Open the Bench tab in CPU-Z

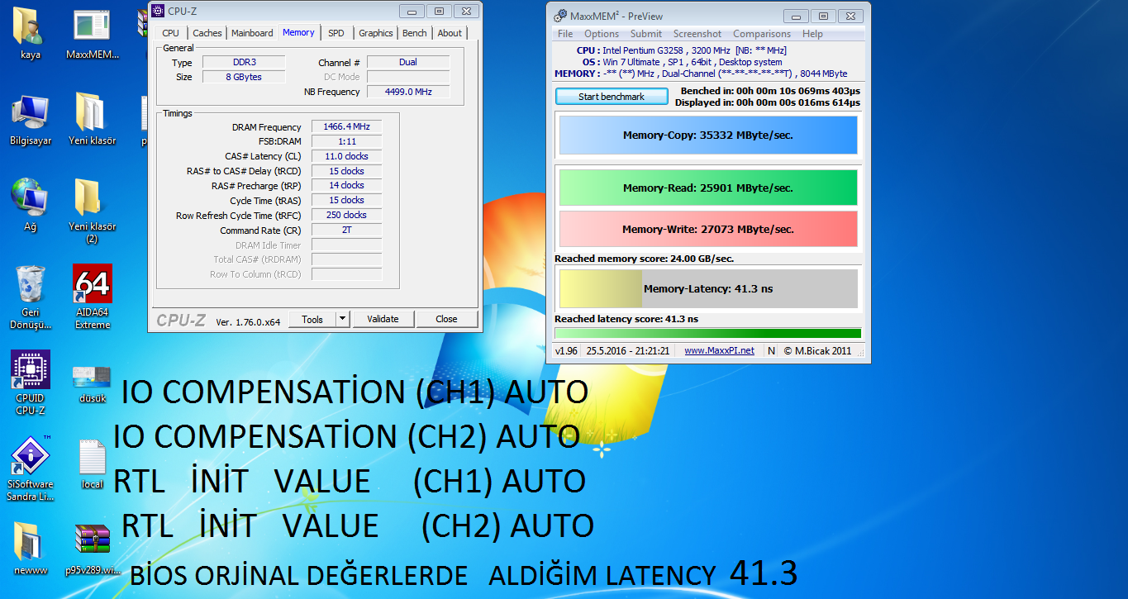[x=415, y=33]
